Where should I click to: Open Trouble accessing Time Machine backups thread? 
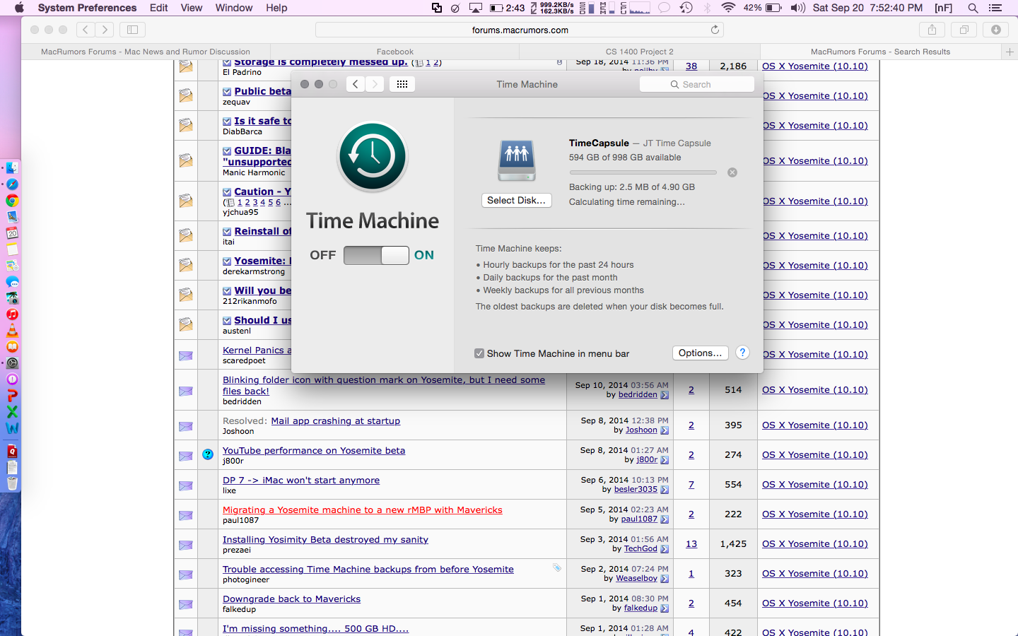tap(368, 569)
